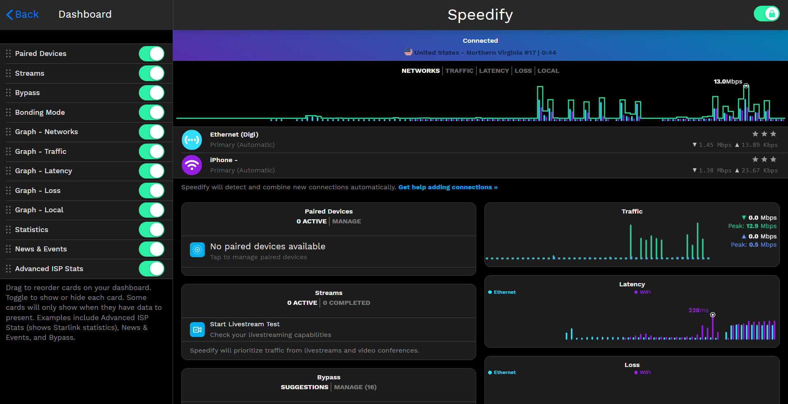Click the drag handle beside Statistics
Viewport: 788px width, 404px height.
(8, 230)
